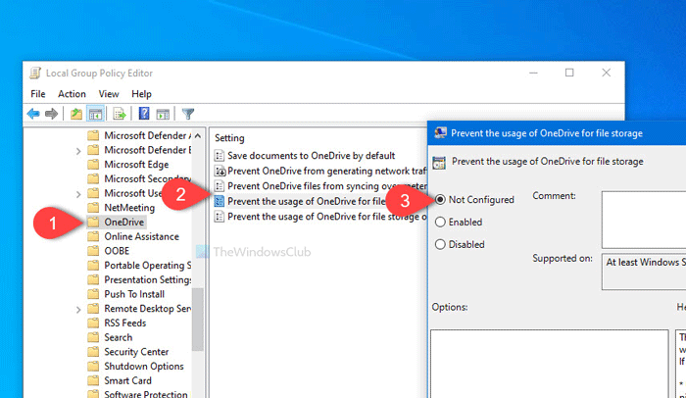Viewport: 686px width, 398px height.
Task: Open the File menu
Action: (x=38, y=94)
